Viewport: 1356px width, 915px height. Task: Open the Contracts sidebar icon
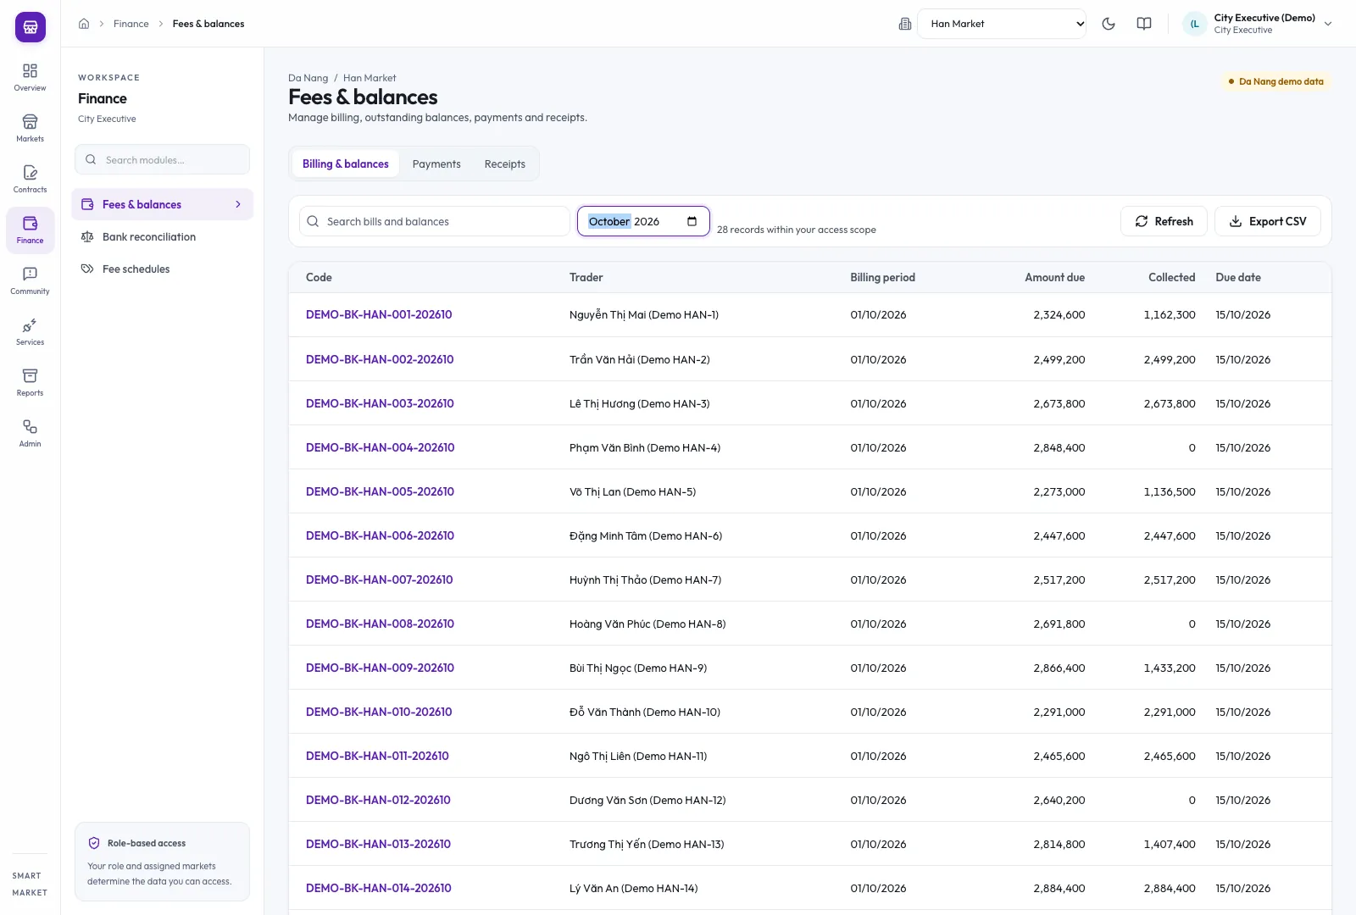tap(30, 179)
